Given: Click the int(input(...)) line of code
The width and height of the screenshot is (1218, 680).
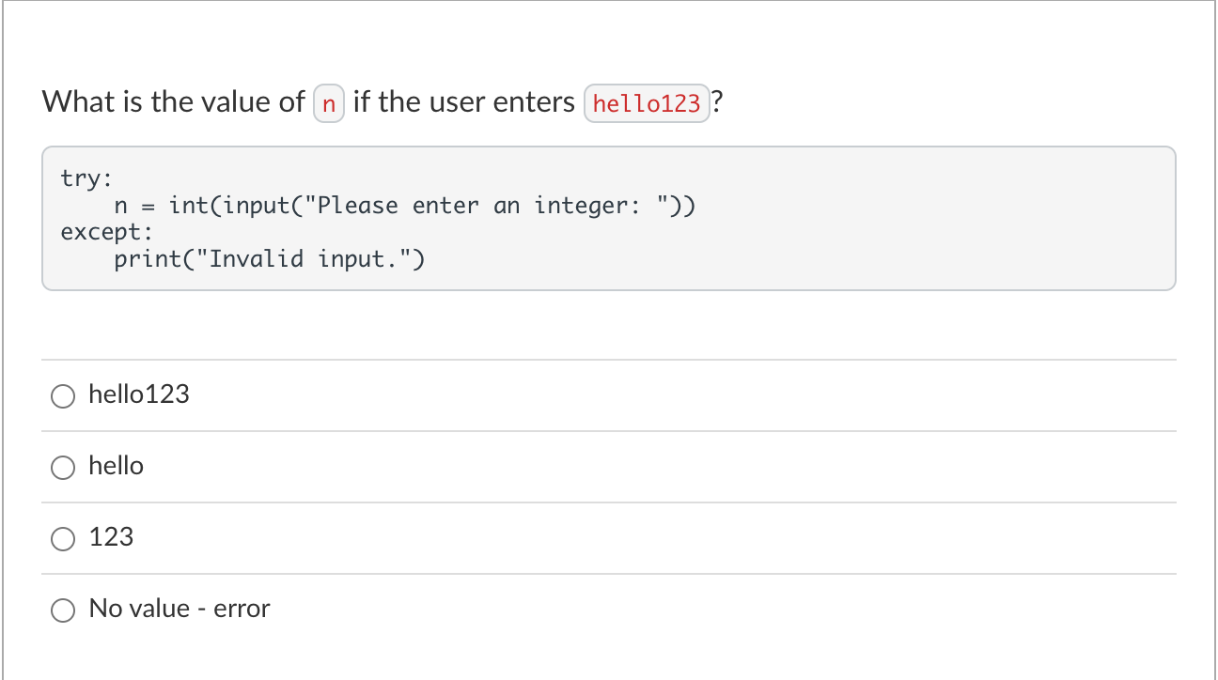Looking at the screenshot, I should pos(404,205).
